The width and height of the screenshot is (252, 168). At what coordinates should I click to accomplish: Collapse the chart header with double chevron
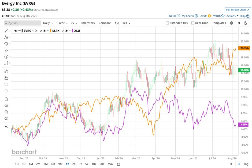[x=239, y=23]
